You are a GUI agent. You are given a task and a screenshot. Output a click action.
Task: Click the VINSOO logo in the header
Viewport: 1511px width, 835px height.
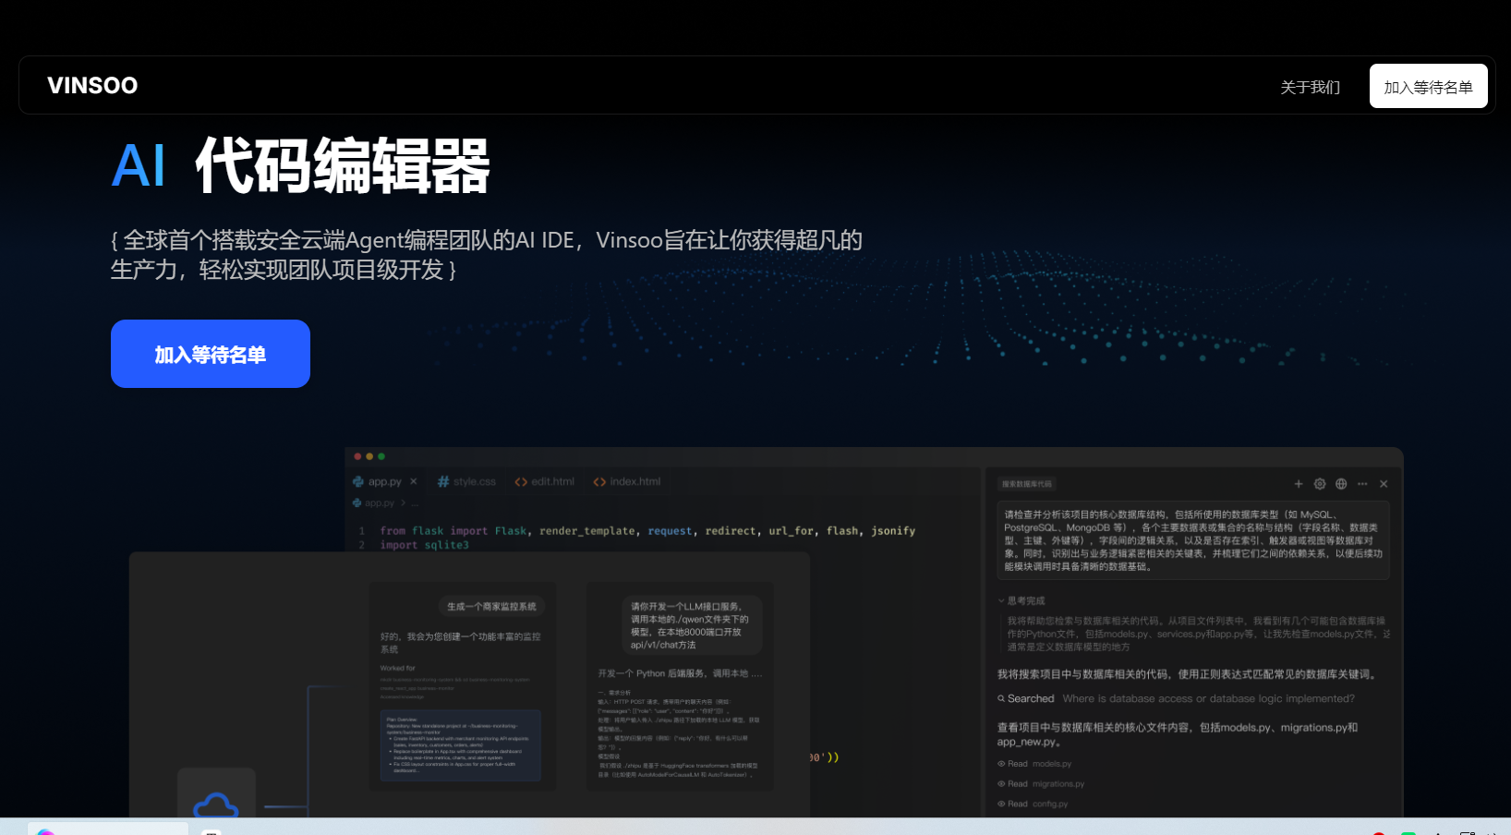pos(92,86)
